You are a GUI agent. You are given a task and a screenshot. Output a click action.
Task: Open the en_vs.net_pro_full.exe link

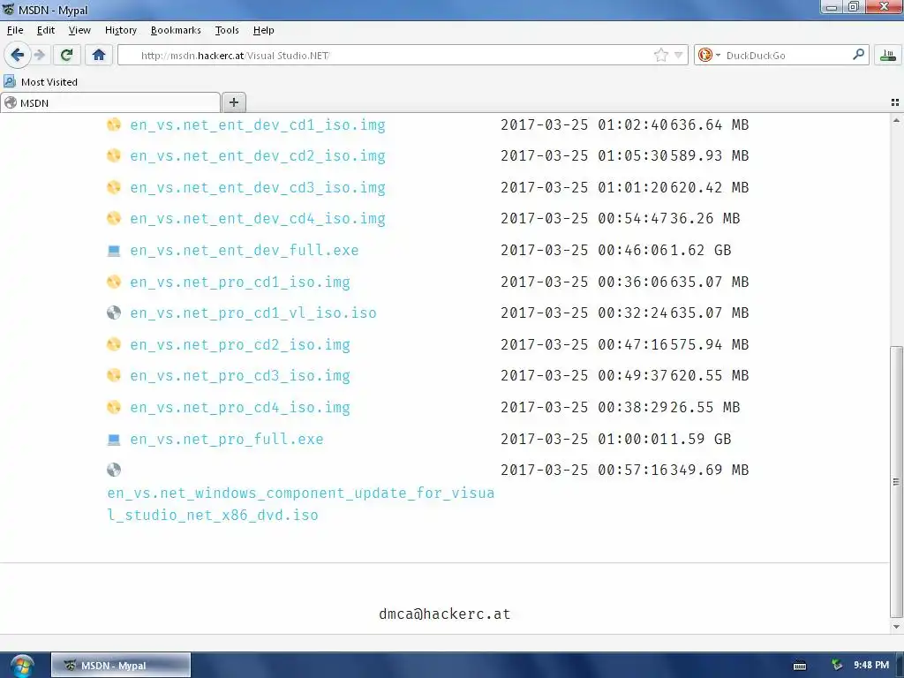[227, 440]
